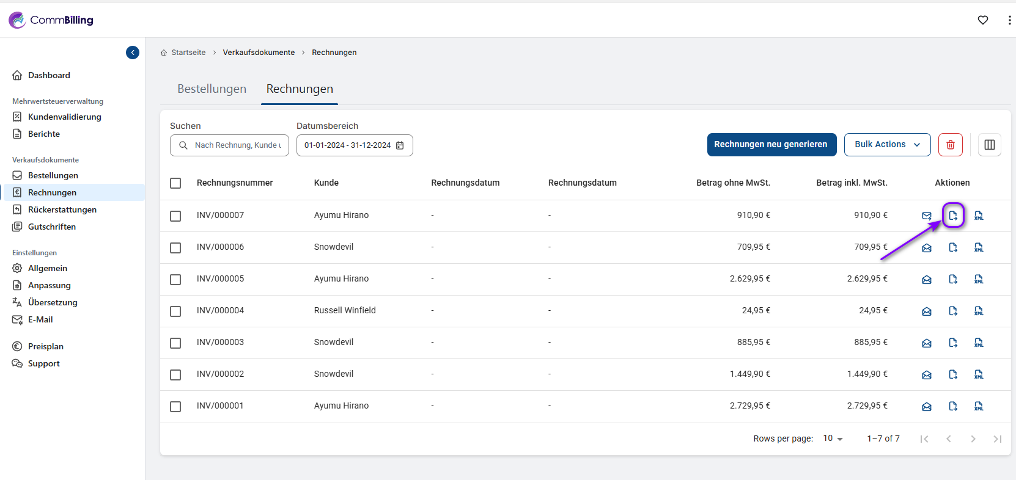Open Rückerstattungen in the sidebar
Image resolution: width=1016 pixels, height=480 pixels.
pos(62,209)
